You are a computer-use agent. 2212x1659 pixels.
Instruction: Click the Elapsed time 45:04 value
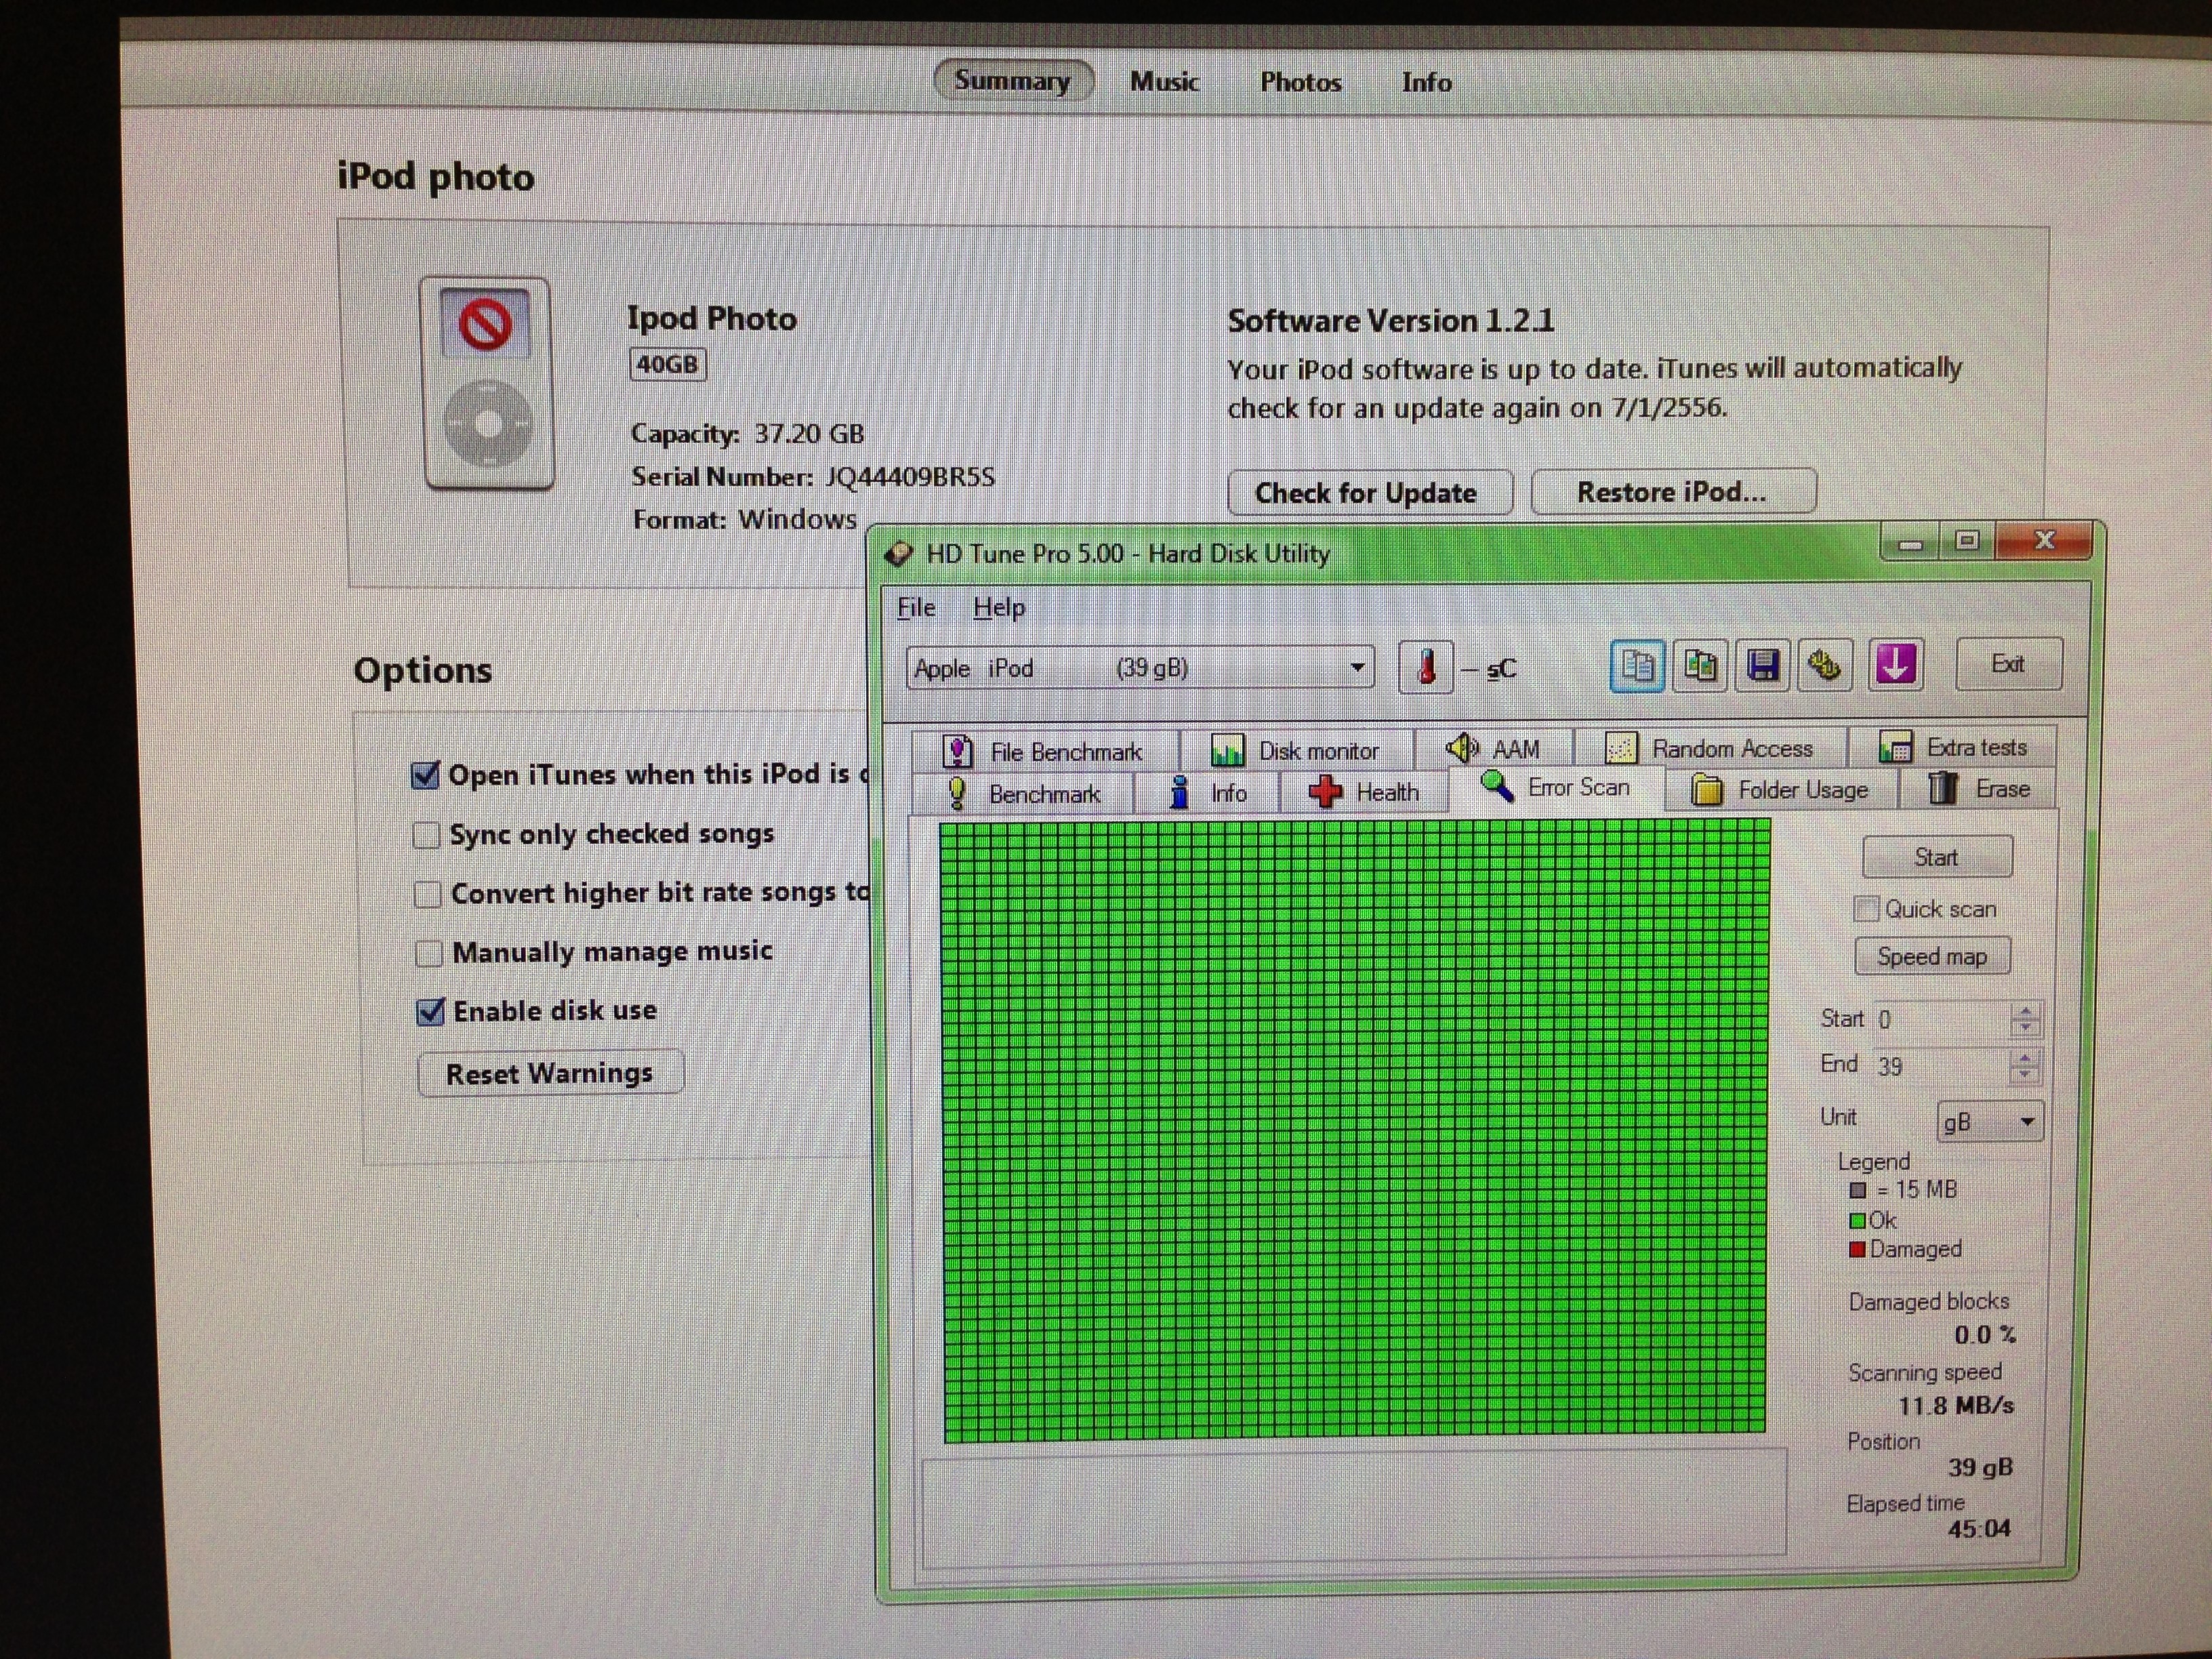click(x=1979, y=1529)
